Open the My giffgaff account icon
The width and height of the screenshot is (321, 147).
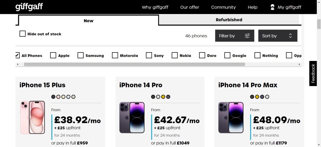click(272, 7)
